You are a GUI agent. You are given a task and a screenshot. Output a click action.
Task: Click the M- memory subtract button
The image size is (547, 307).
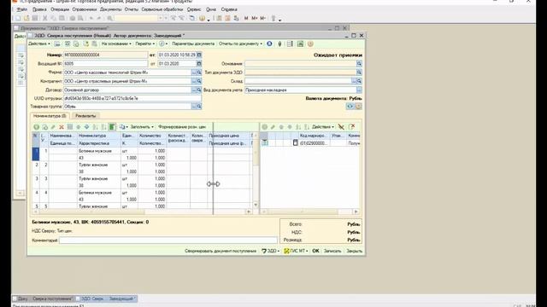(x=262, y=18)
